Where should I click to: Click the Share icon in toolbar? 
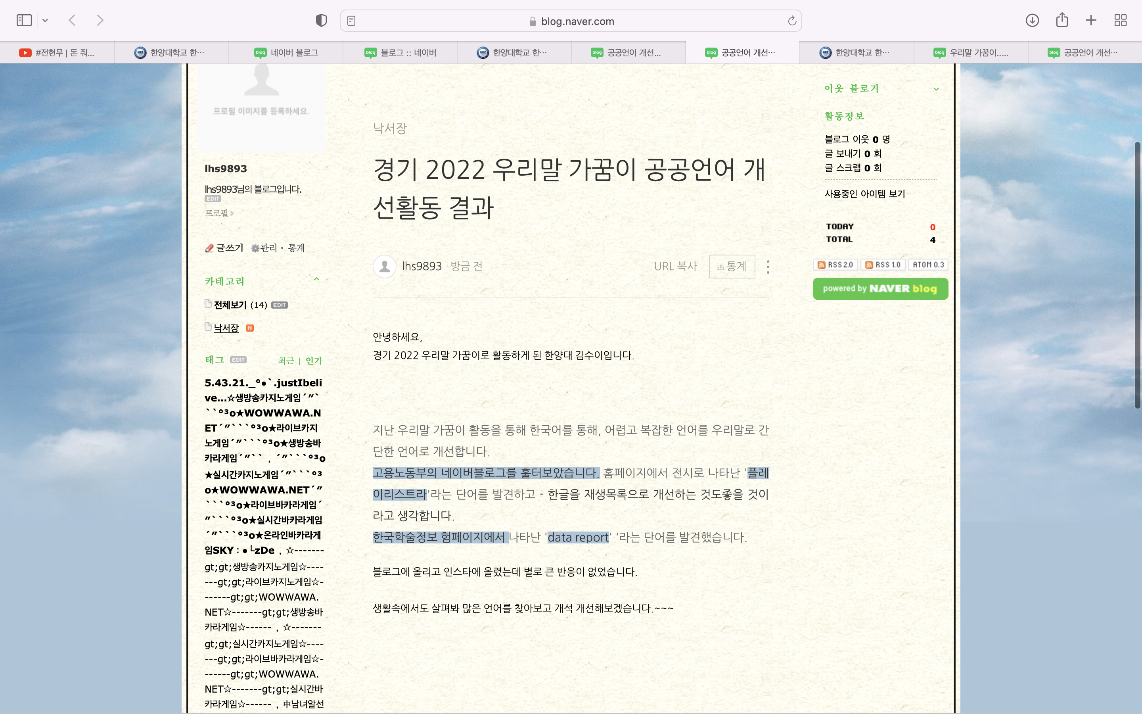click(x=1062, y=20)
